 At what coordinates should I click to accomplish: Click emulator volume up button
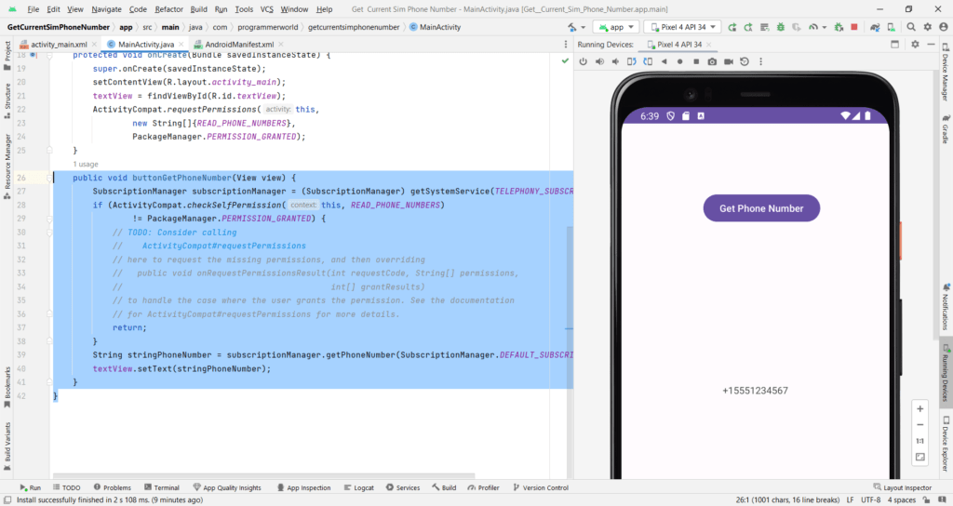click(x=599, y=61)
